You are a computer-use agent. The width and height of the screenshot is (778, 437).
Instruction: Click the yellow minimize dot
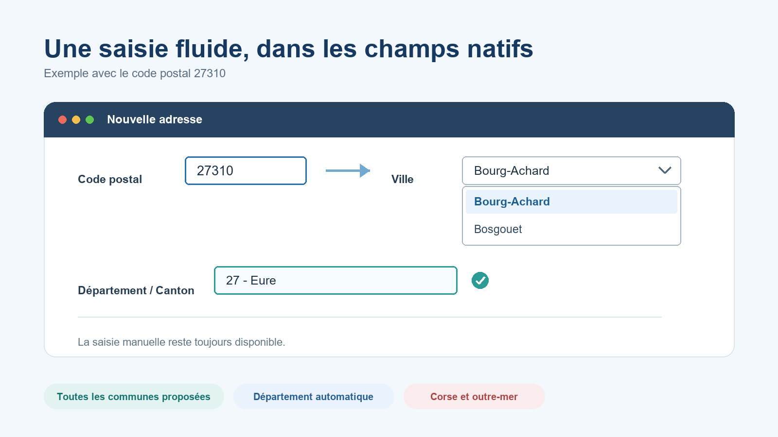(76, 119)
